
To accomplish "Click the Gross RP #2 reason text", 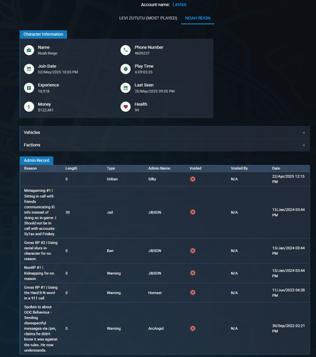I will pyautogui.click(x=41, y=251).
